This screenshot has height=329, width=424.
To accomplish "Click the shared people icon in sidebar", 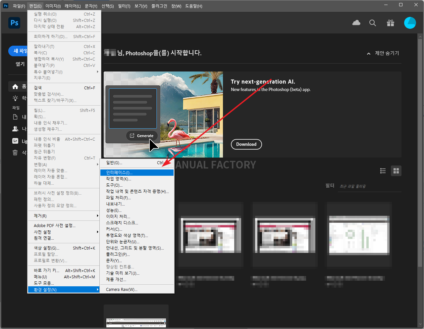I will click(x=15, y=129).
